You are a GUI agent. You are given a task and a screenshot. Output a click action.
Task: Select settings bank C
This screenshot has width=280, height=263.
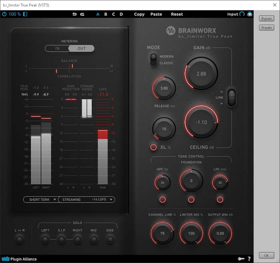coord(113,14)
